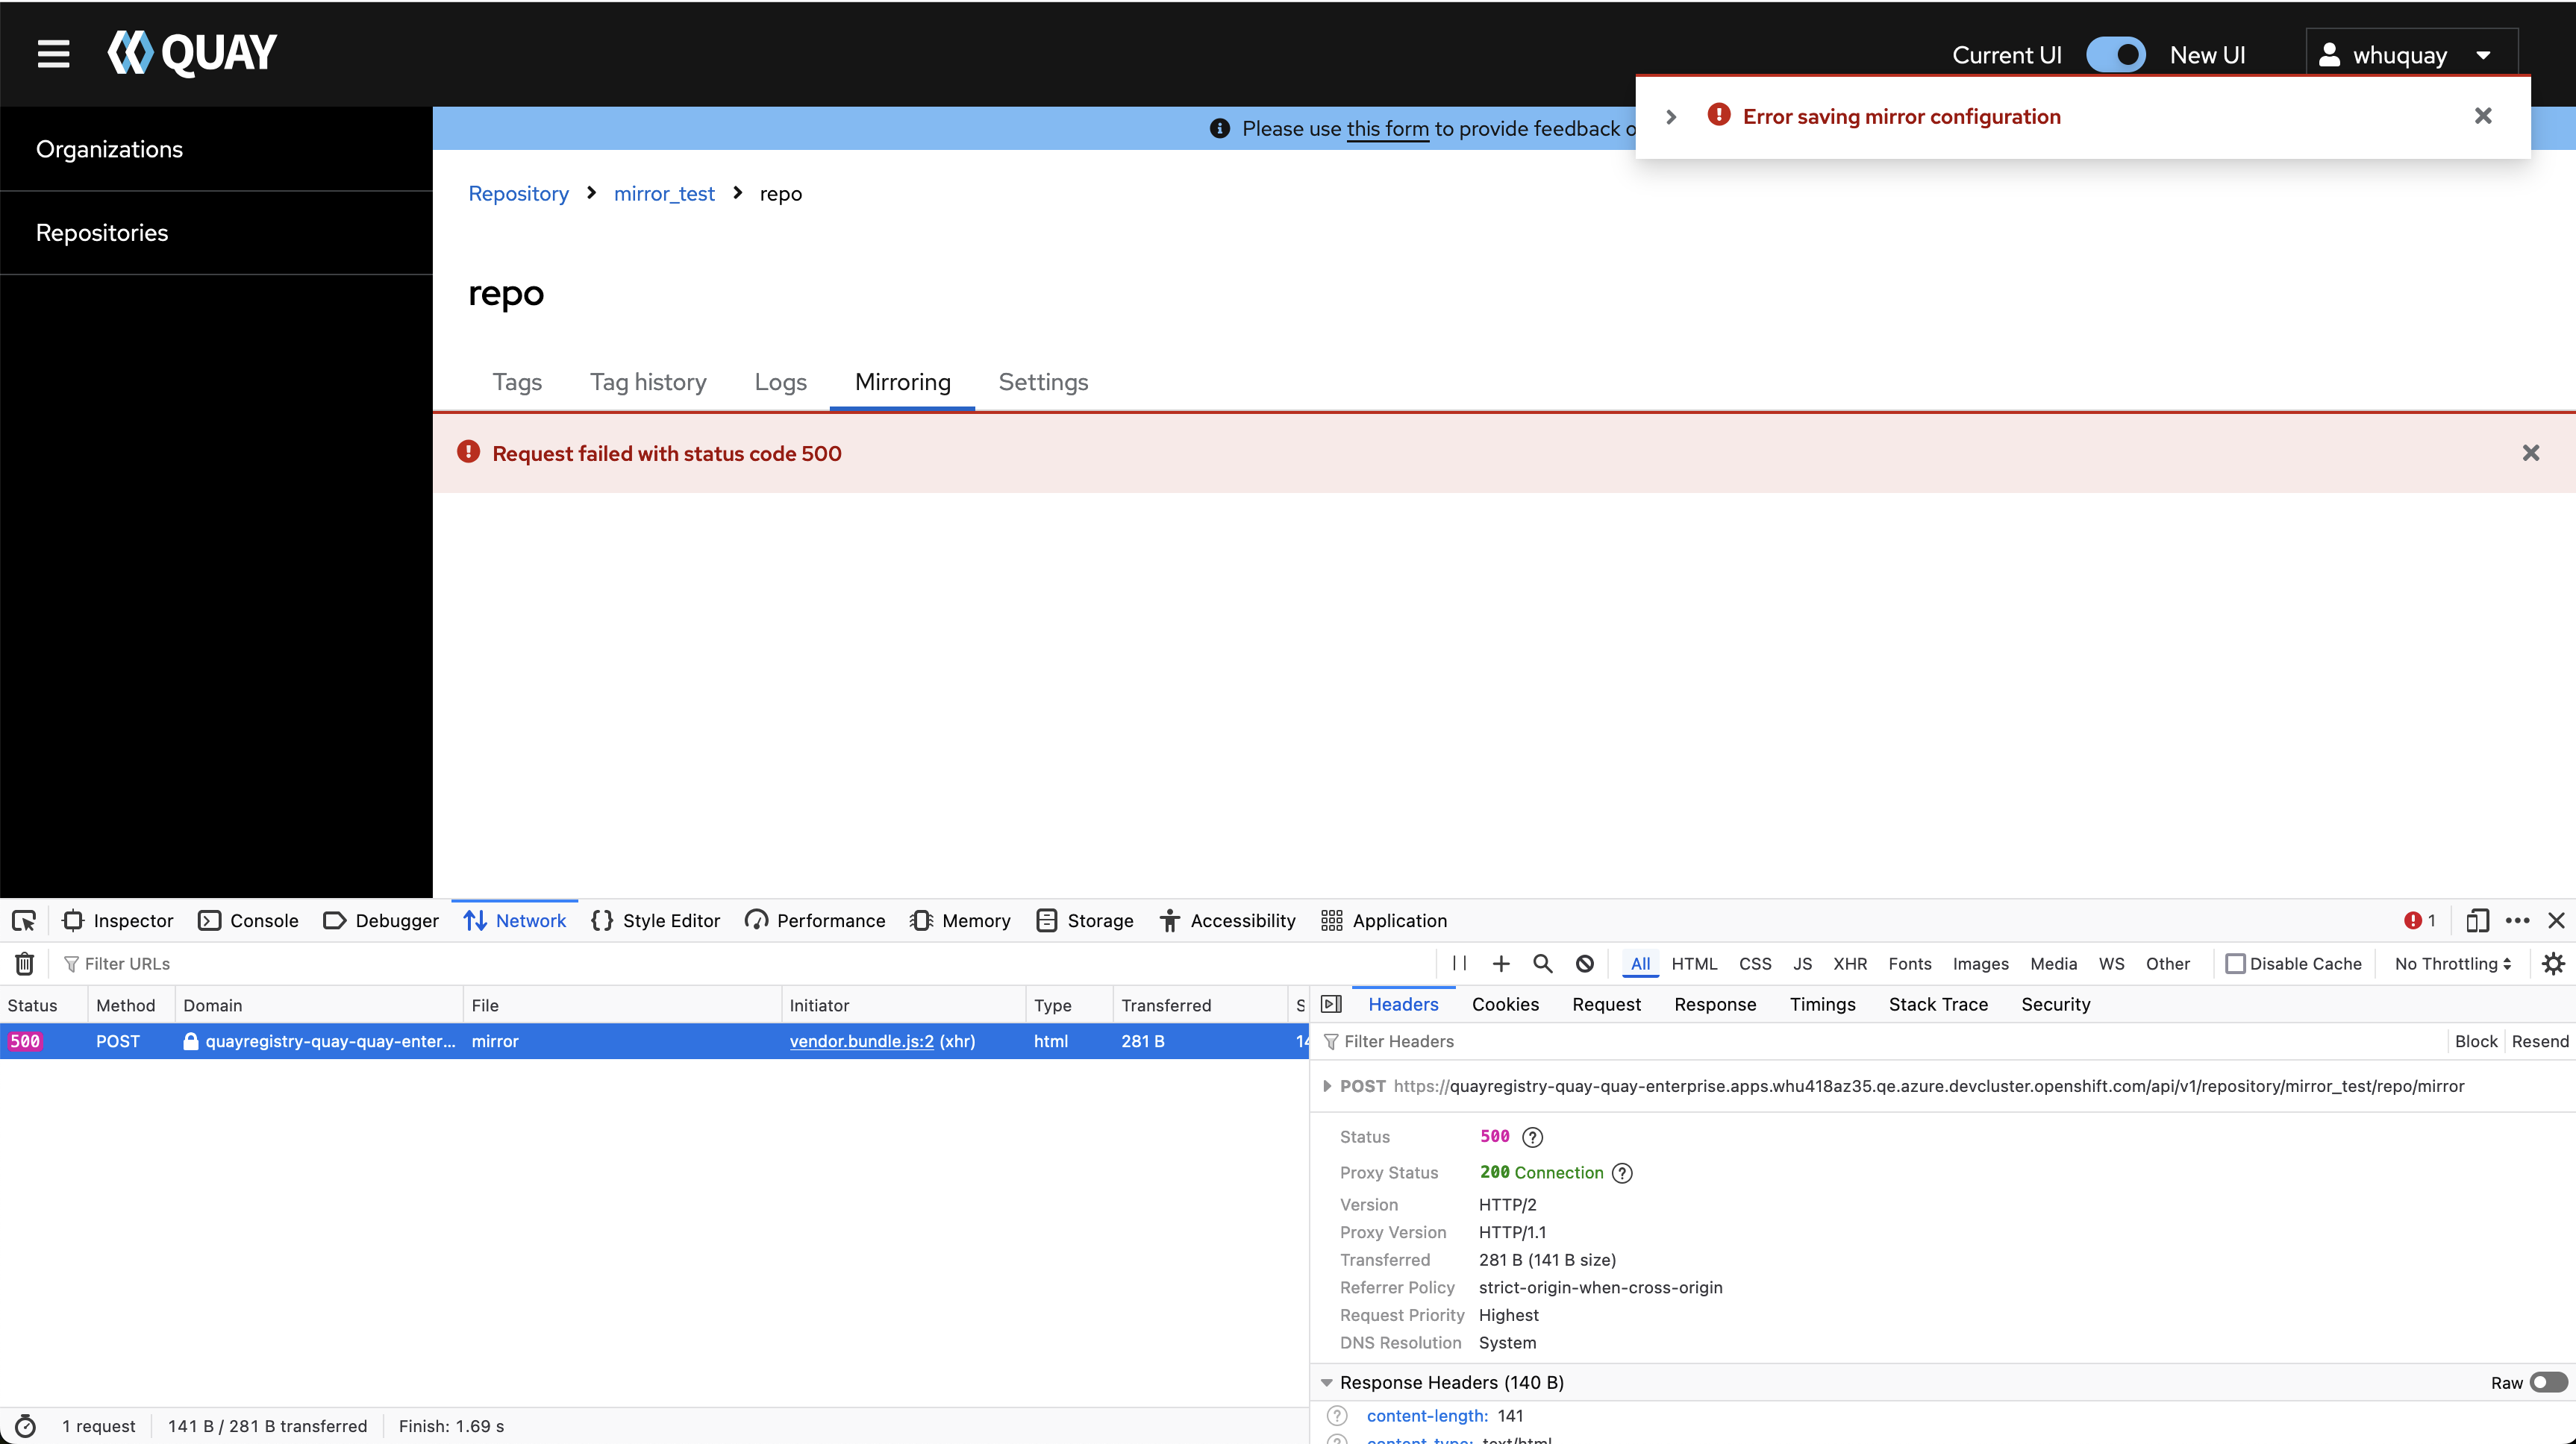Enable the Disable Cache checkbox
Viewport: 2576px width, 1444px height.
[2235, 964]
